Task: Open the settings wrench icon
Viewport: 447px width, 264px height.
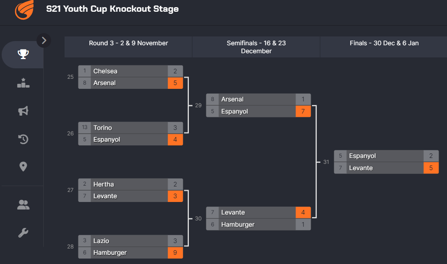Action: [x=23, y=233]
